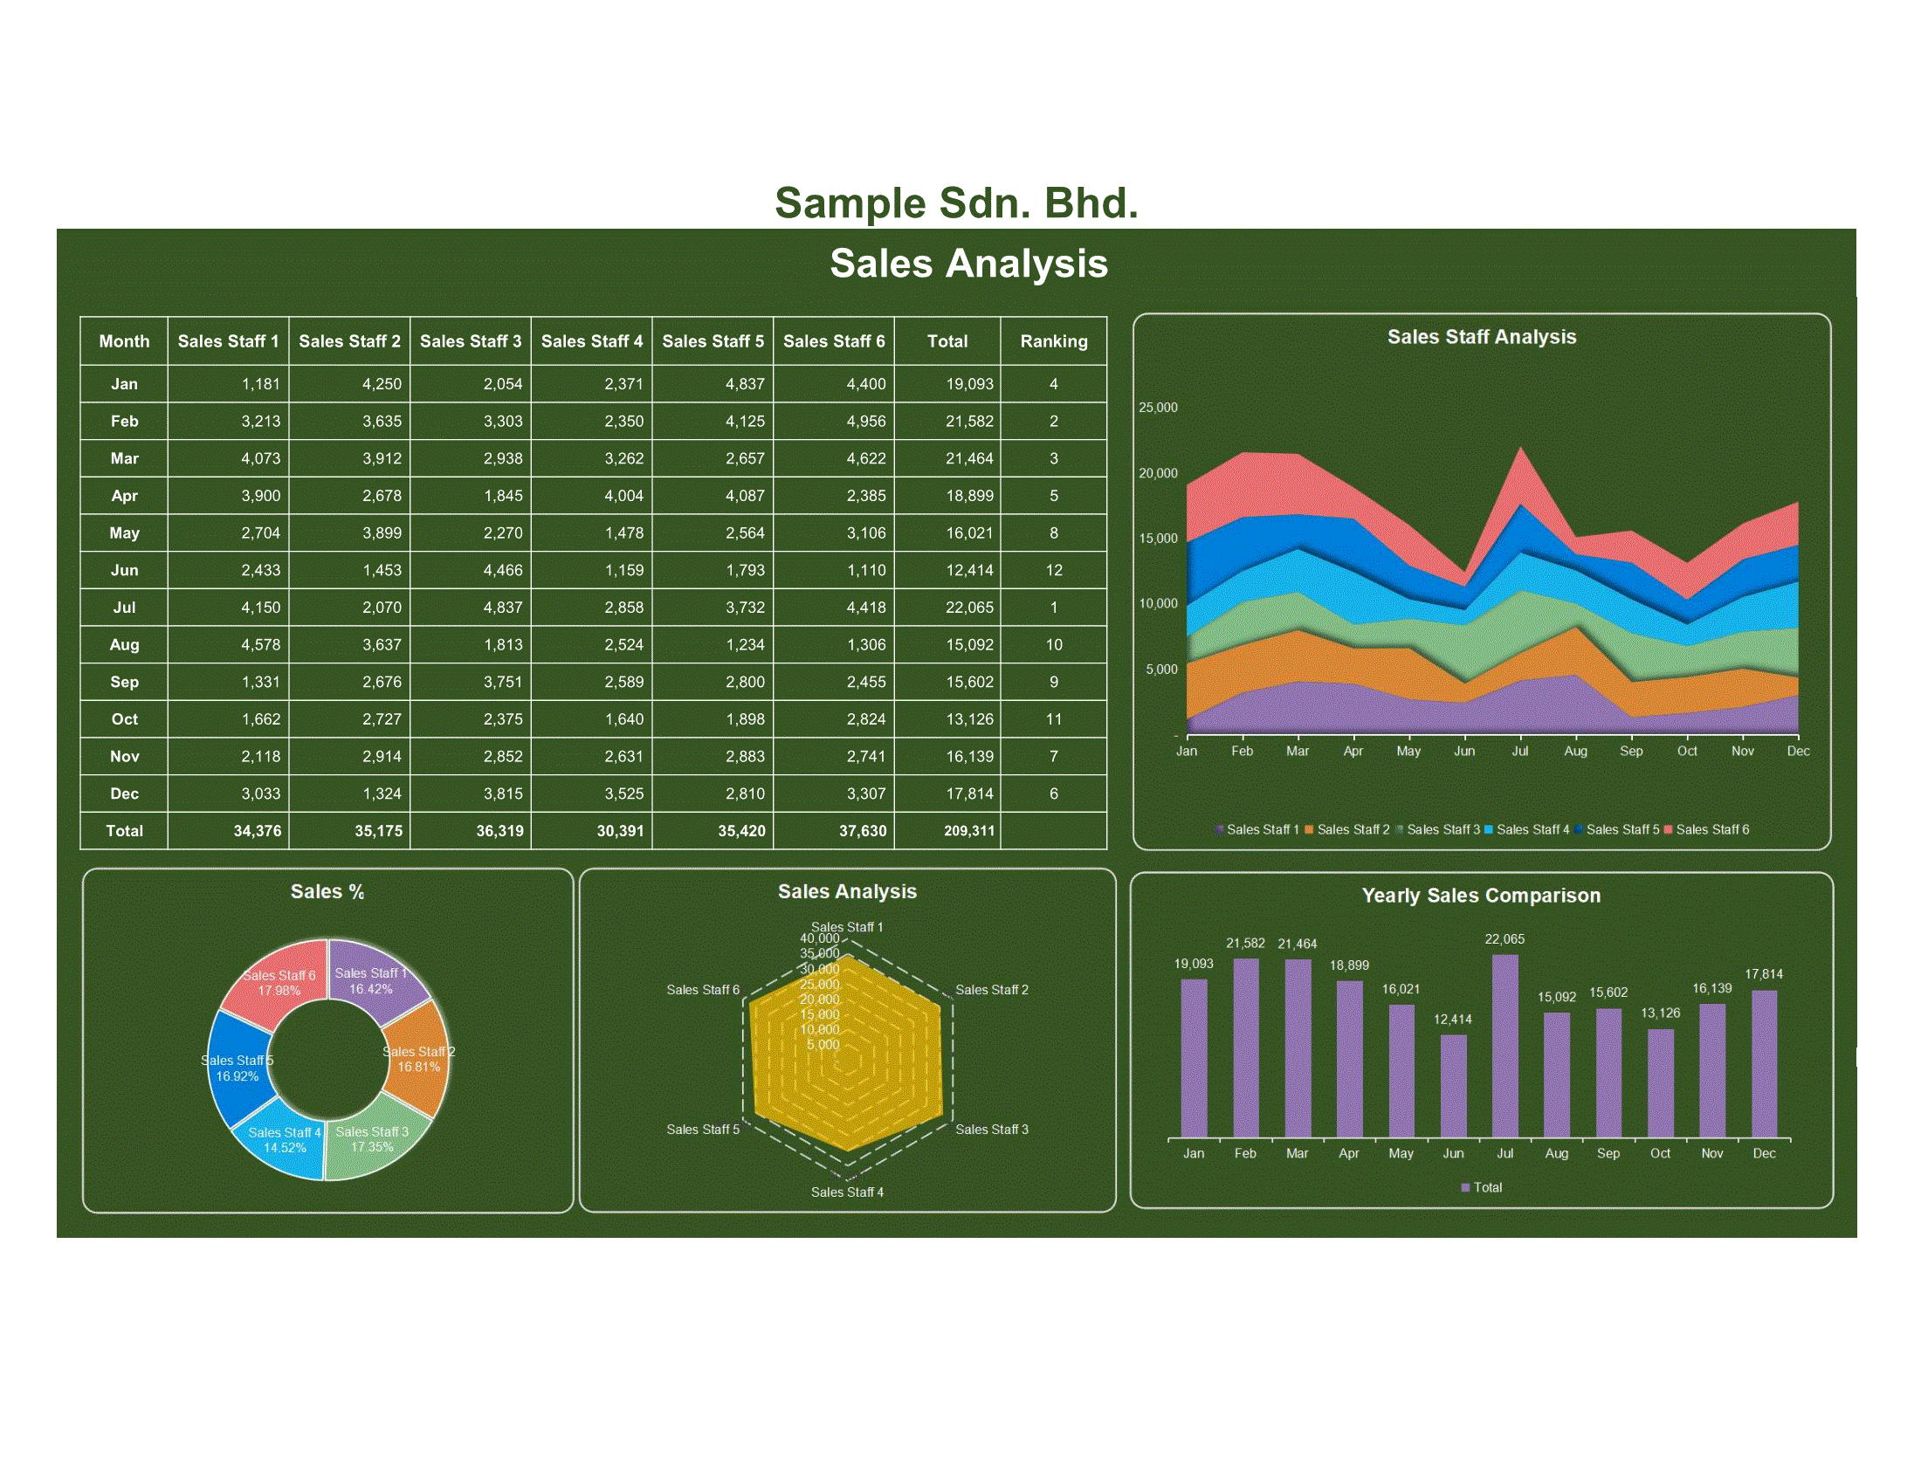The image size is (1921, 1484).
Task: Click the Dec bar labeled 17,814
Action: [1764, 1064]
